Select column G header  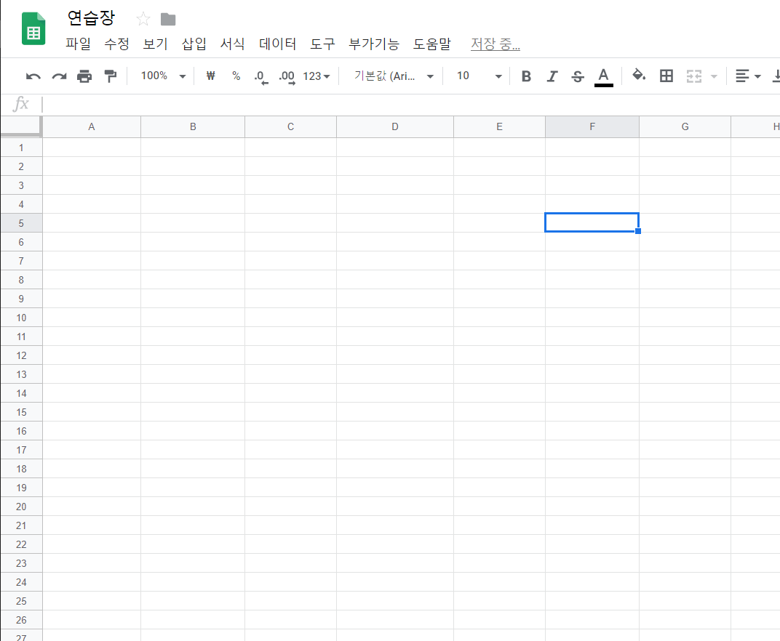[685, 126]
